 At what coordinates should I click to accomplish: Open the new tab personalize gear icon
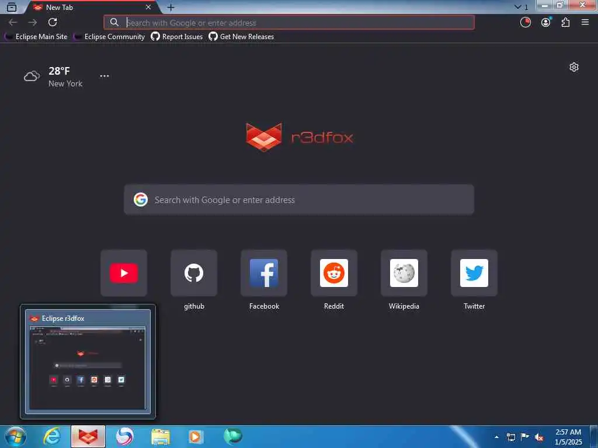click(574, 68)
